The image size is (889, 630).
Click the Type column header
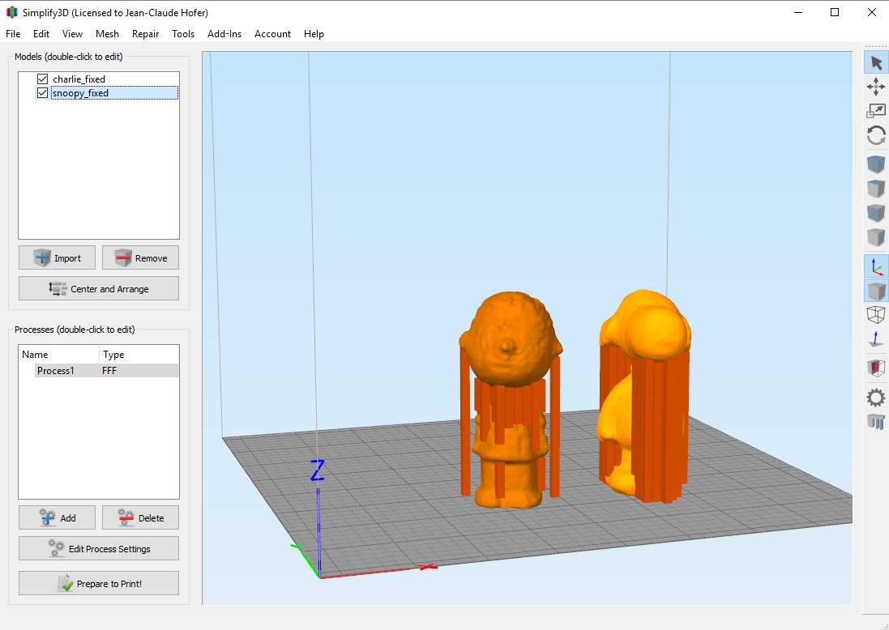coord(139,354)
